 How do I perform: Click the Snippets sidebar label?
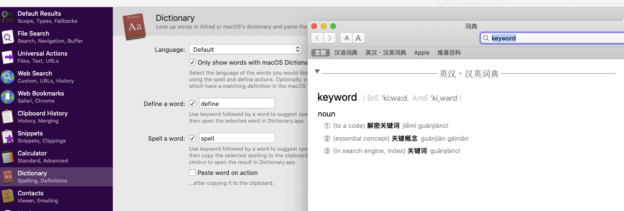point(30,133)
